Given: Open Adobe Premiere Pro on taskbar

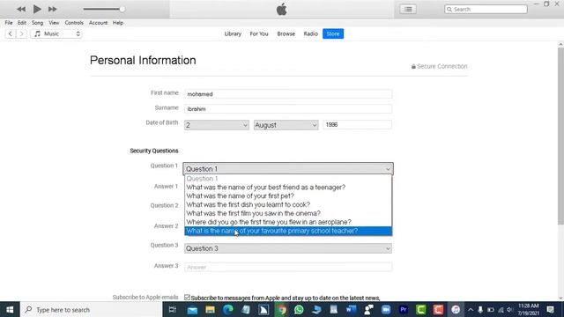Looking at the screenshot, I should 404,309.
